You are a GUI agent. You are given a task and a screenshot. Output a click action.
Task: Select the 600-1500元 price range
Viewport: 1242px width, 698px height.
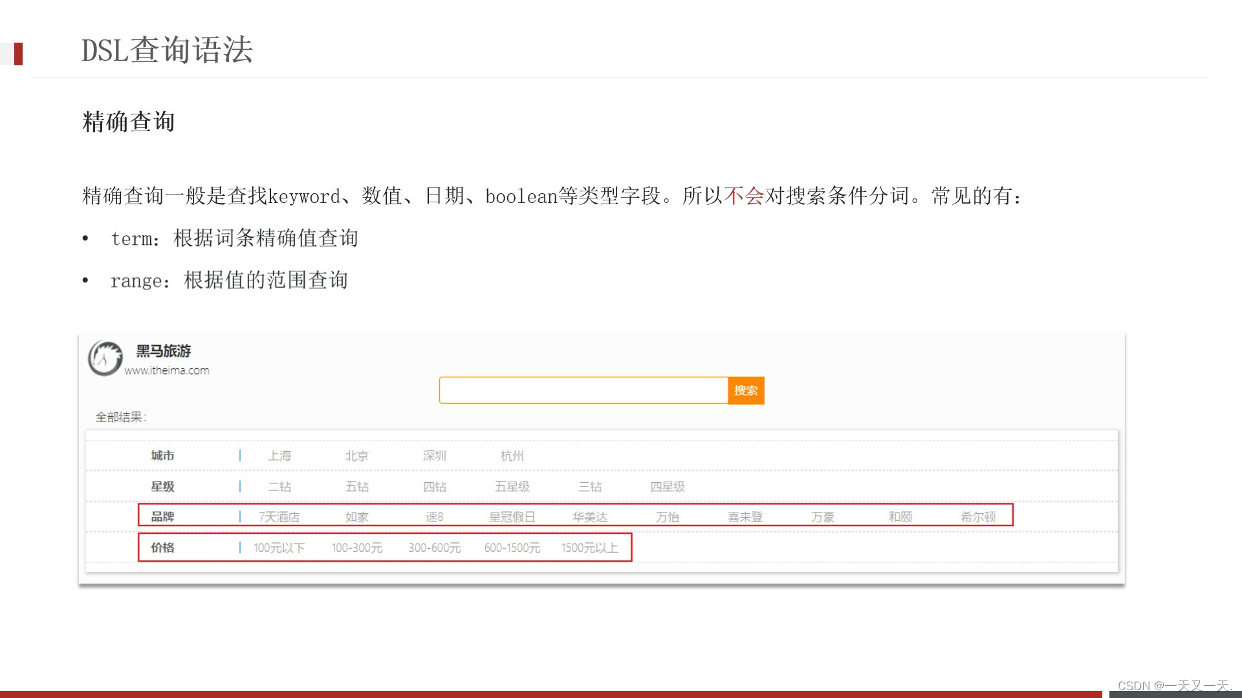tap(511, 547)
